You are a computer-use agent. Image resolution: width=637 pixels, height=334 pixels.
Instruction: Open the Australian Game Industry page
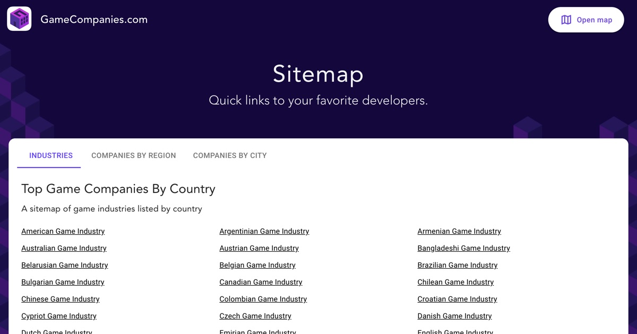pyautogui.click(x=64, y=248)
